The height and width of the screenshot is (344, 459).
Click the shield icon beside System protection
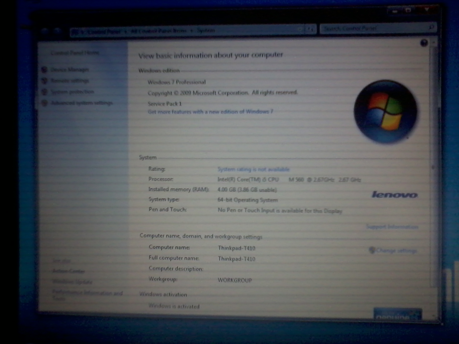(x=44, y=92)
